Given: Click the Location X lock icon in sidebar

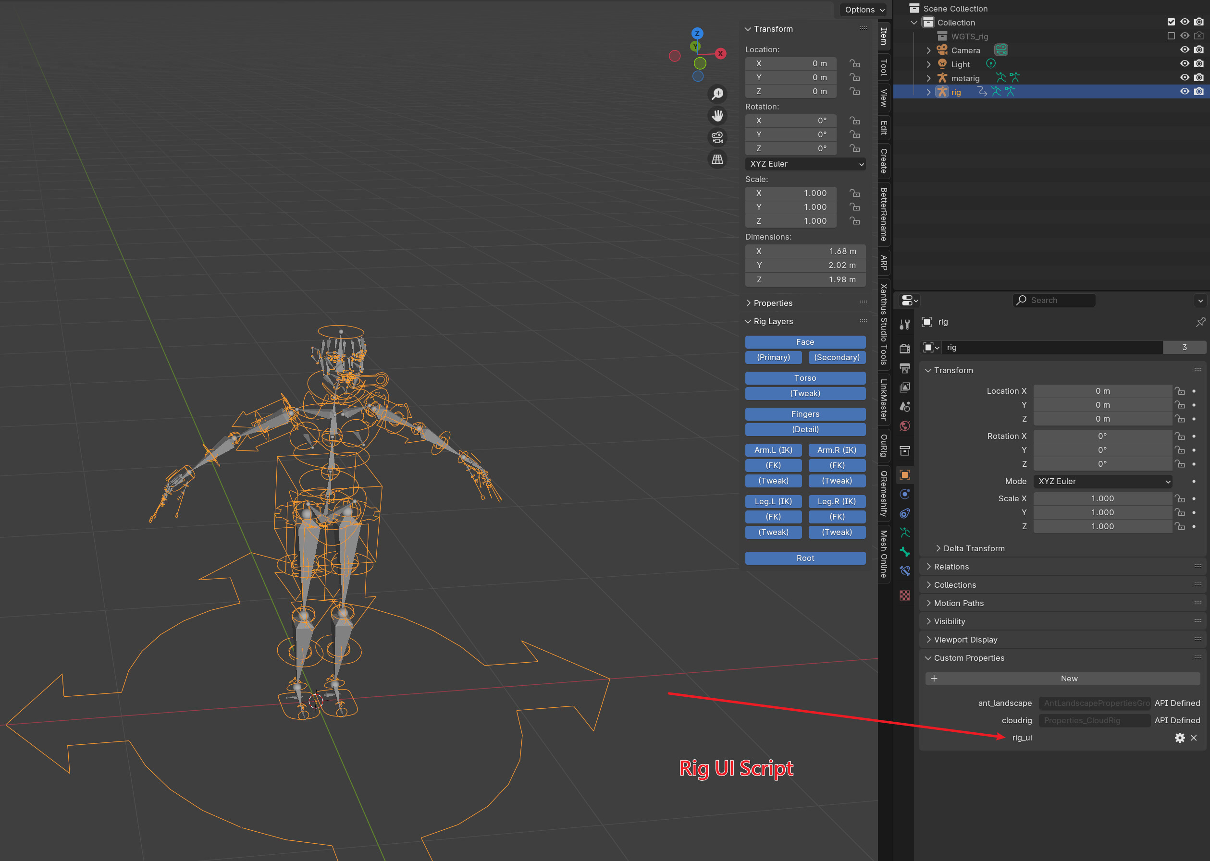Looking at the screenshot, I should [854, 63].
